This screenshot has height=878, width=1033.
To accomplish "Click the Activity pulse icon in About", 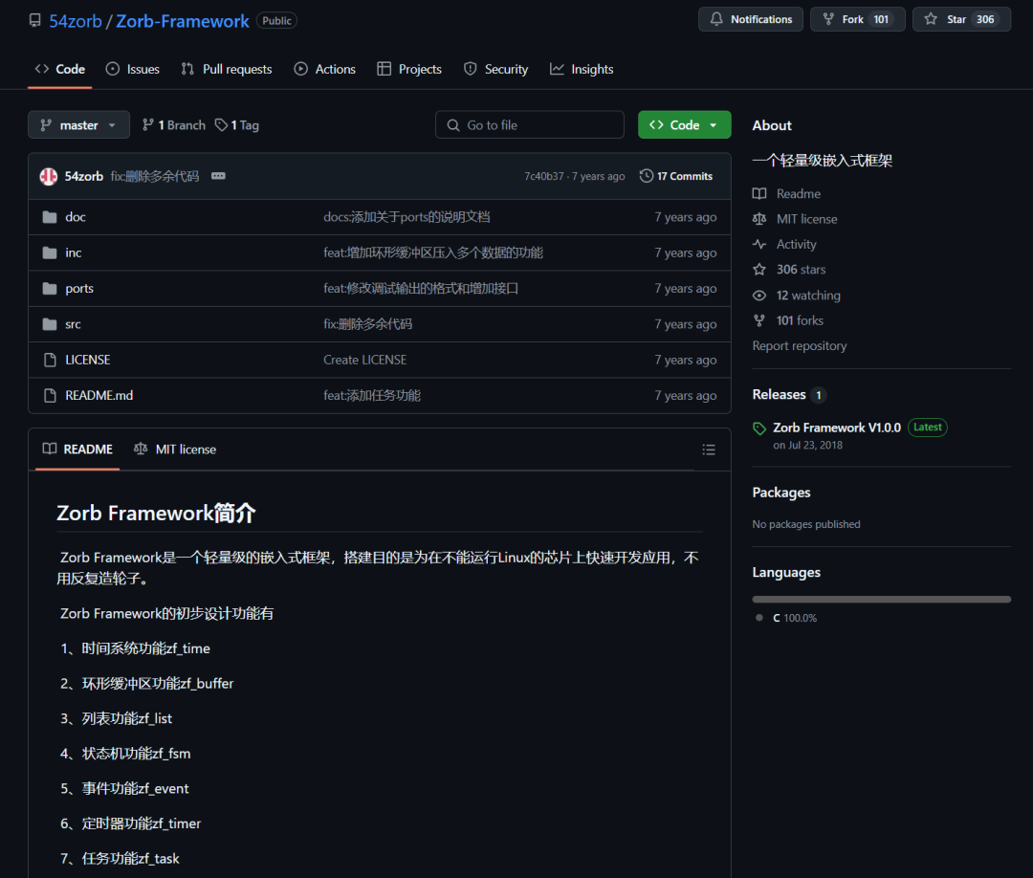I will pos(758,244).
